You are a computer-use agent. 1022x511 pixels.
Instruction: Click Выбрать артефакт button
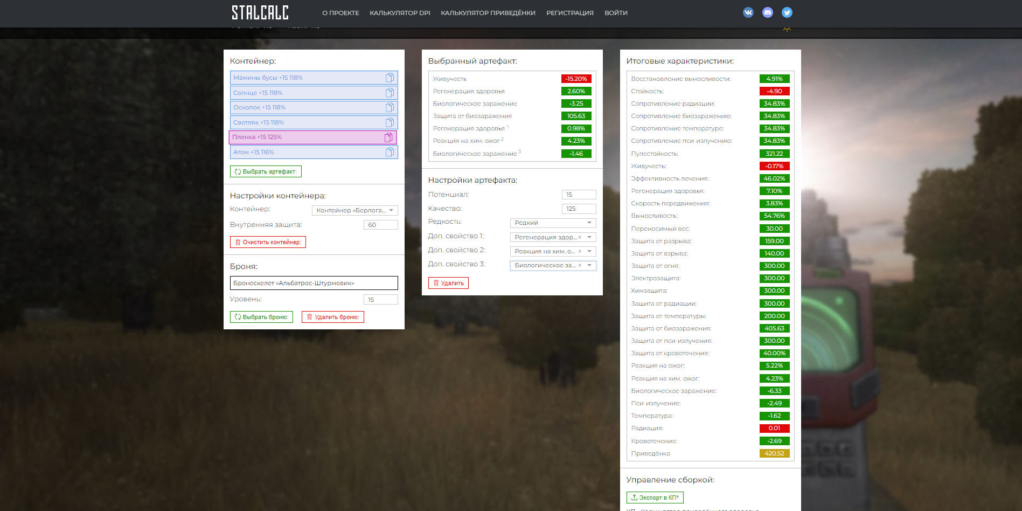click(x=266, y=171)
